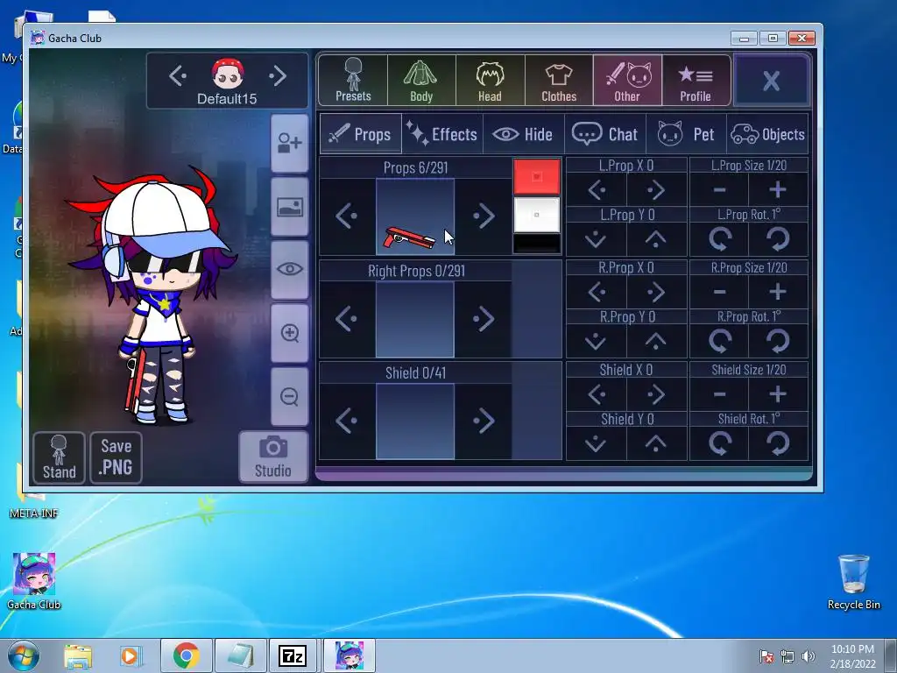The image size is (897, 673).
Task: Select the Props sub-tab
Action: [x=361, y=134]
